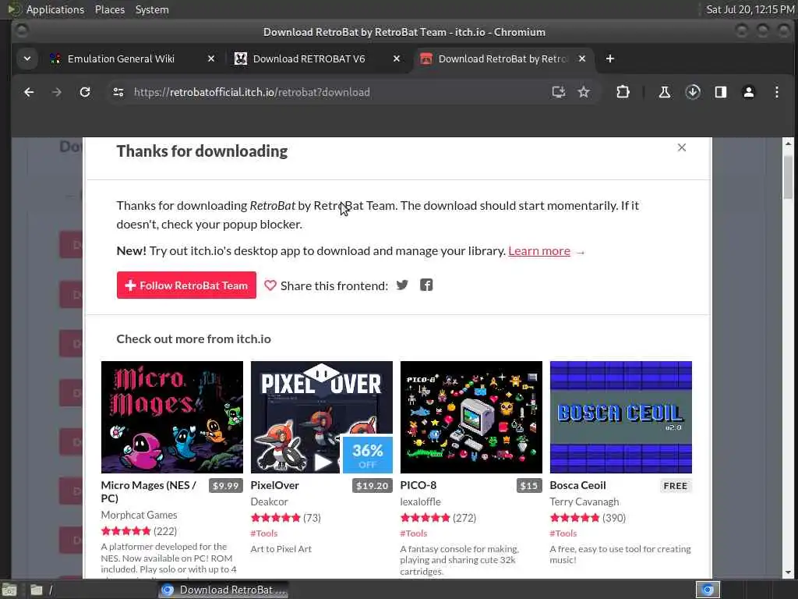Open Terry Cavanagh author link
This screenshot has width=798, height=599.
point(584,502)
